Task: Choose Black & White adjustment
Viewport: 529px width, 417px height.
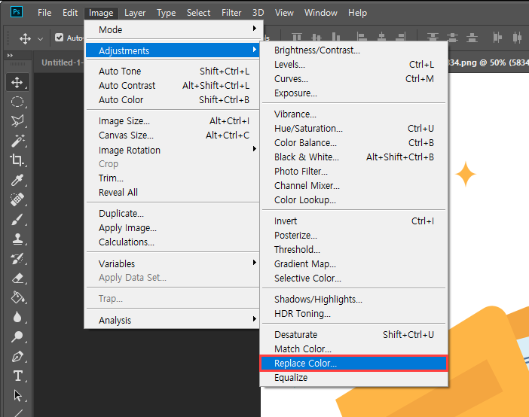Action: [353, 157]
